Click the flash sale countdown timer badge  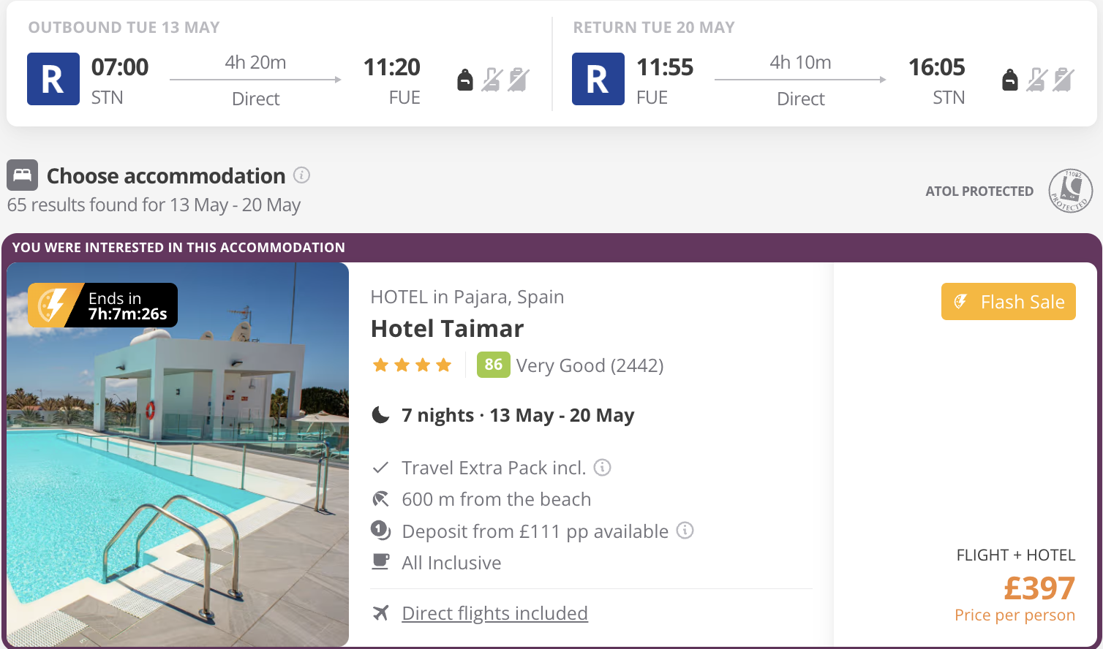(103, 305)
